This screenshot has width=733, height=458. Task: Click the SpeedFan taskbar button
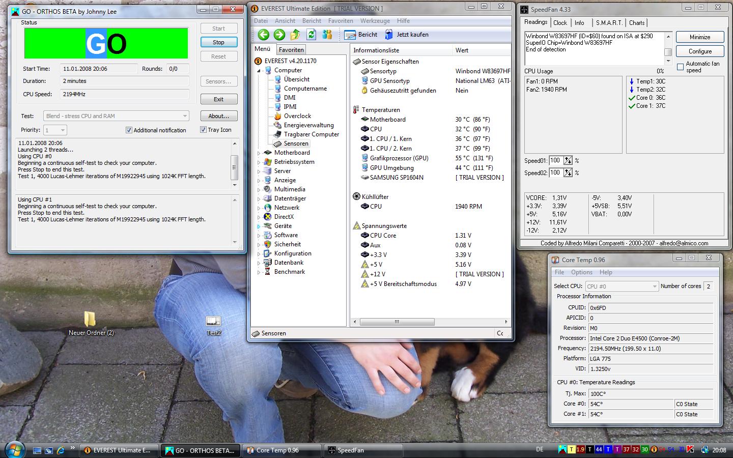click(362, 450)
